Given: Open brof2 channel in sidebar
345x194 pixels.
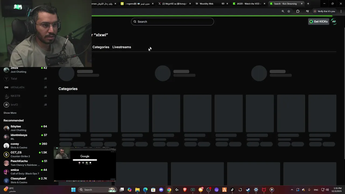Looking at the screenshot, I should coord(25,105).
